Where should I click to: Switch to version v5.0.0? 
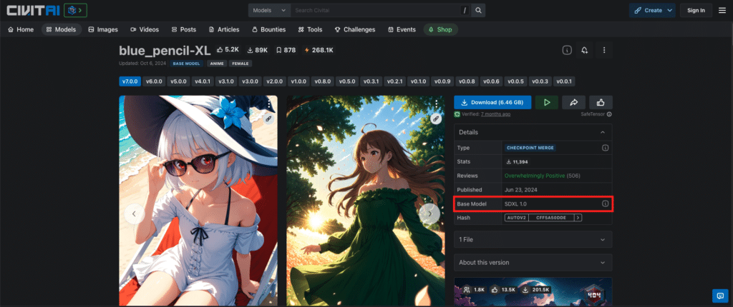[x=178, y=81]
